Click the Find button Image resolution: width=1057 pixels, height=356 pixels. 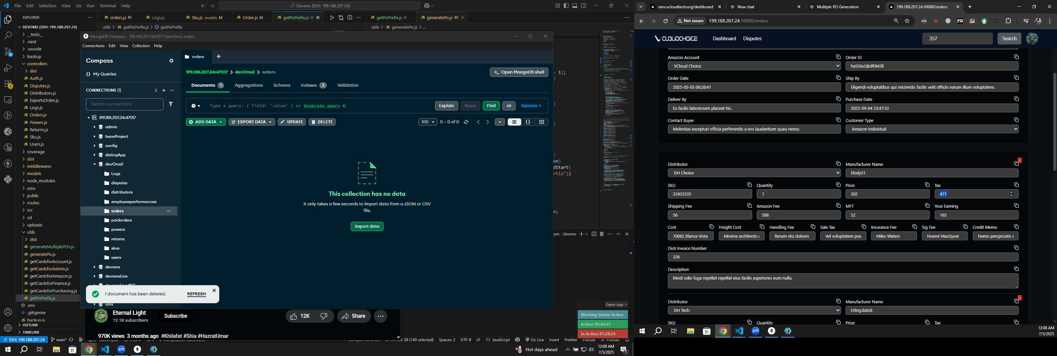(x=491, y=106)
